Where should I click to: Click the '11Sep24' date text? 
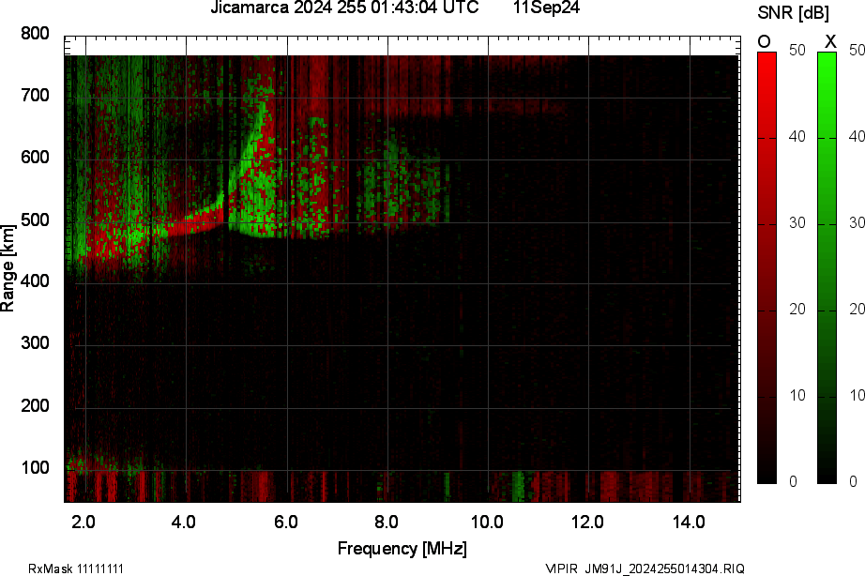(546, 8)
